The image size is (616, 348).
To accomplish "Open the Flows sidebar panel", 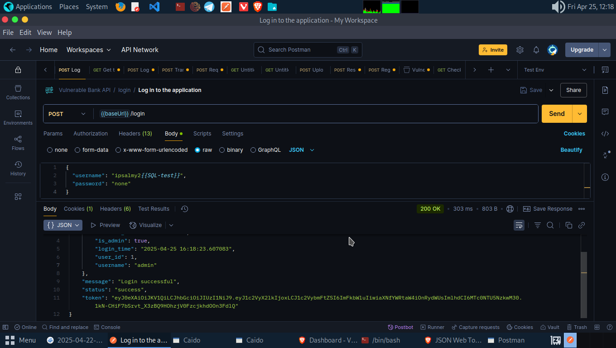I will pos(18,143).
